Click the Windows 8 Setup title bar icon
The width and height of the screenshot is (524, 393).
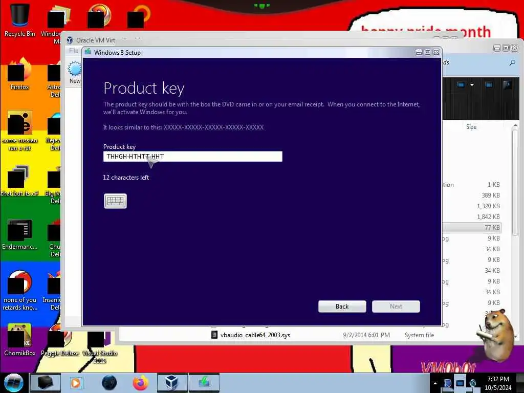click(88, 52)
